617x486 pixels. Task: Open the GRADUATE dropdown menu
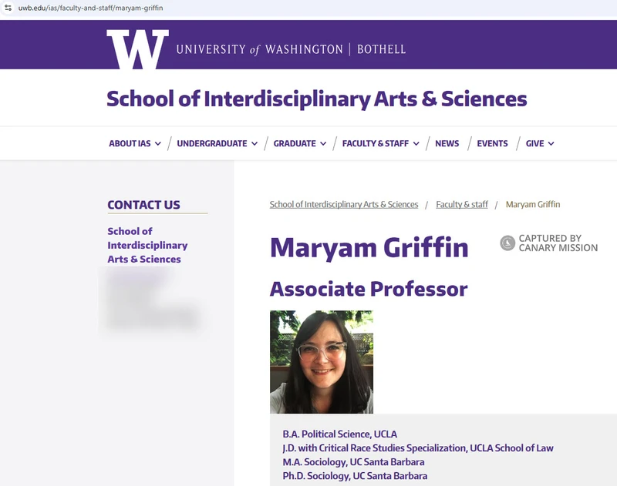coord(295,143)
